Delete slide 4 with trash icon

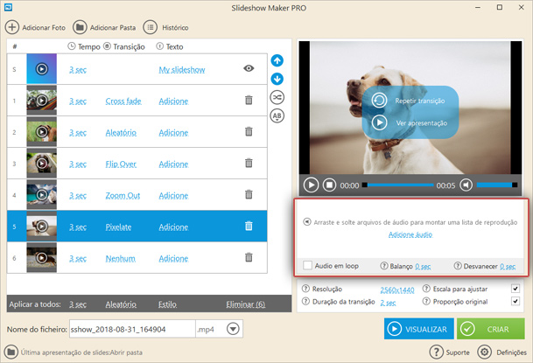[x=249, y=194]
